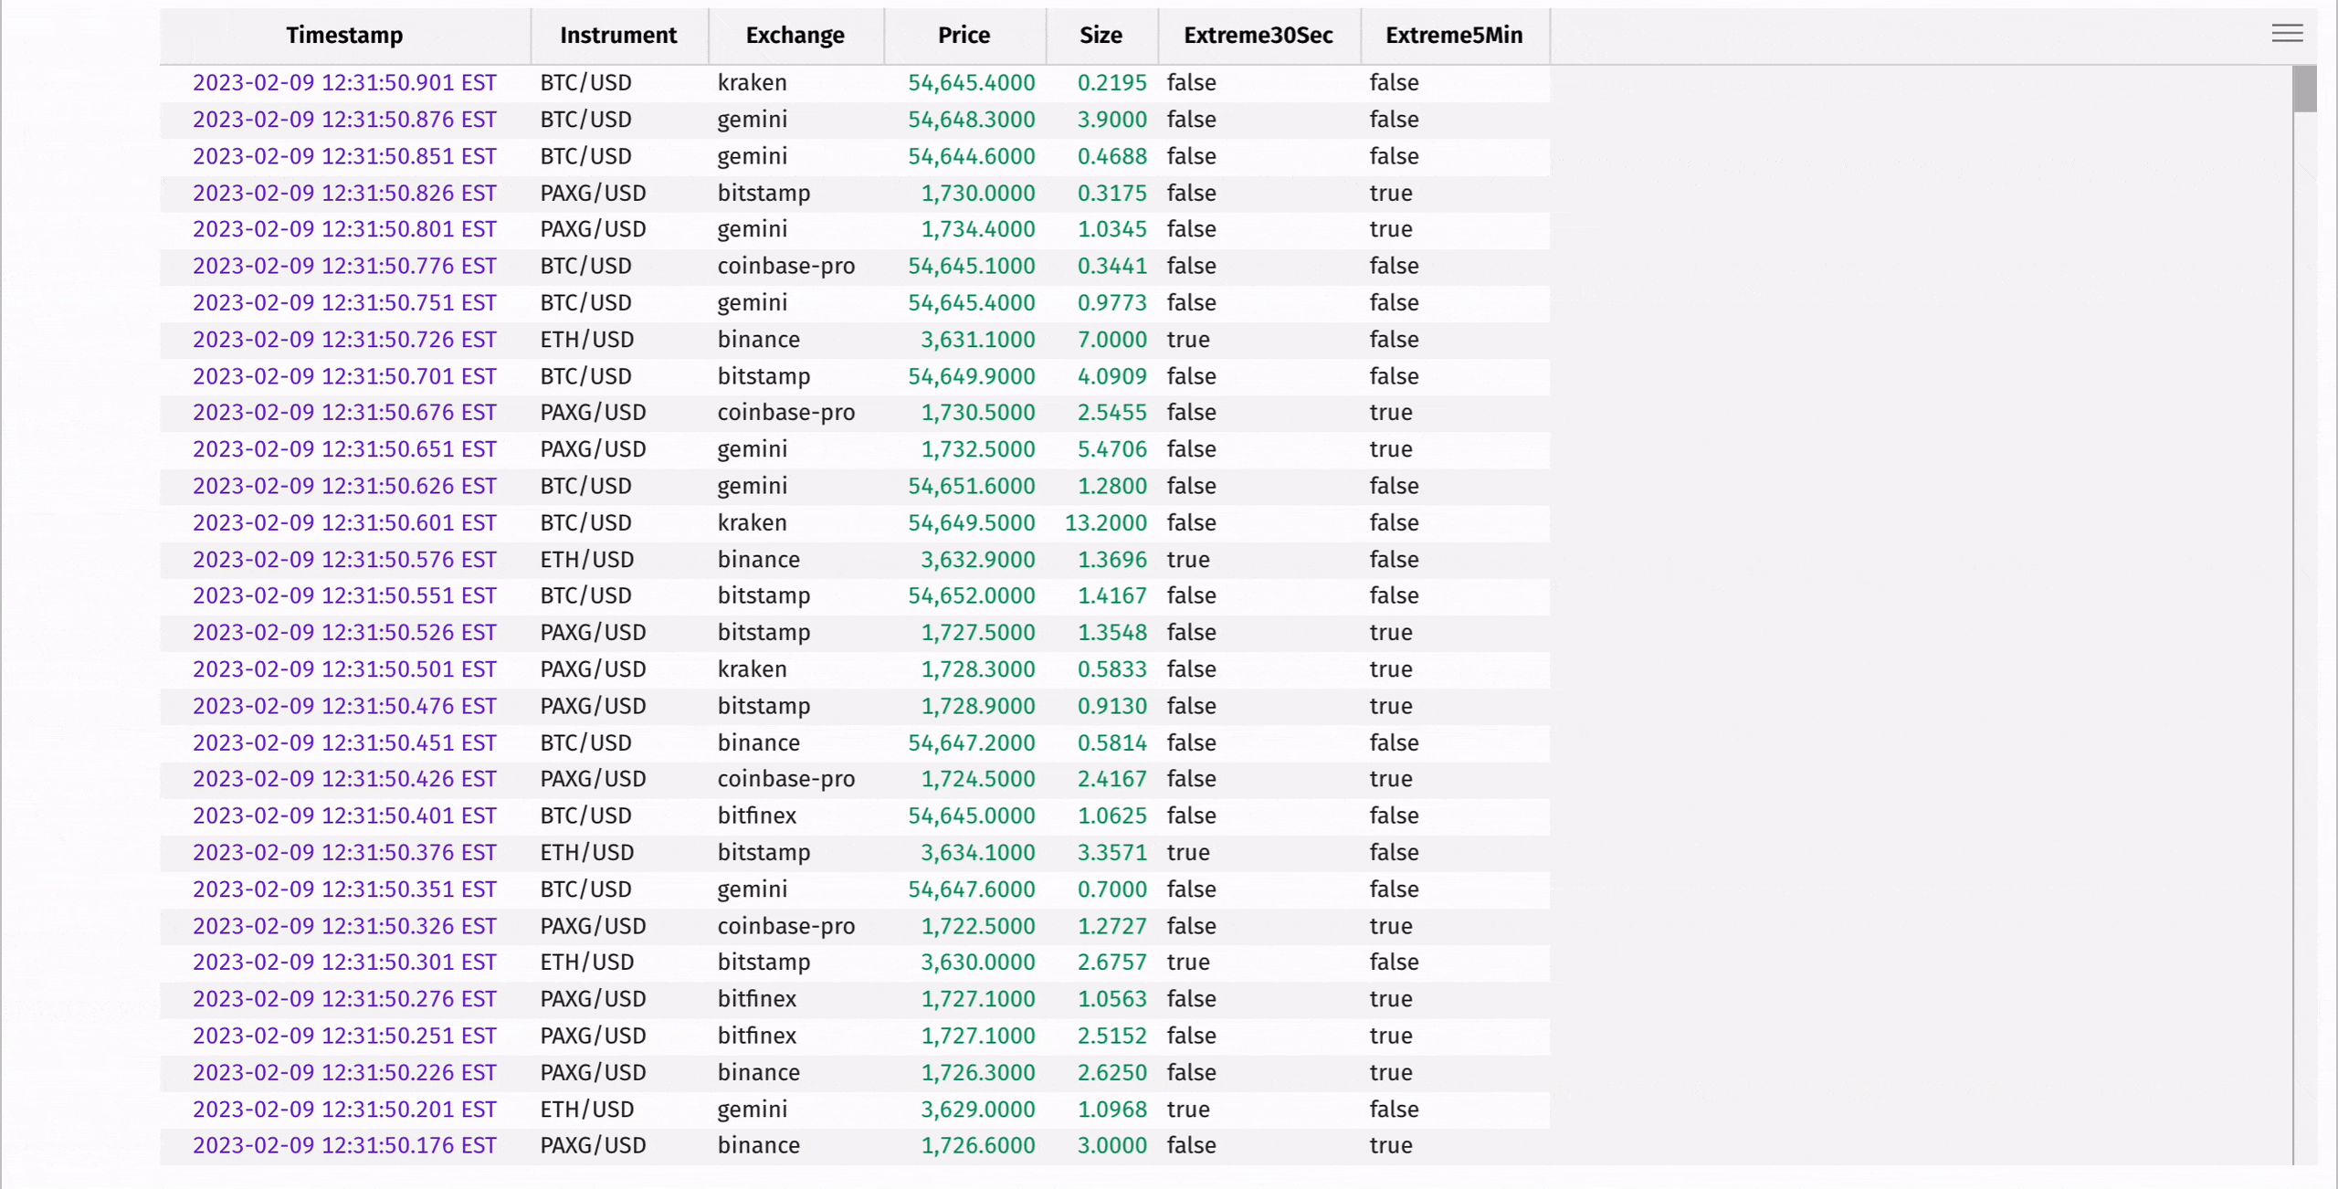Sort the table by the Timestamp column
The height and width of the screenshot is (1189, 2338).
[344, 36]
